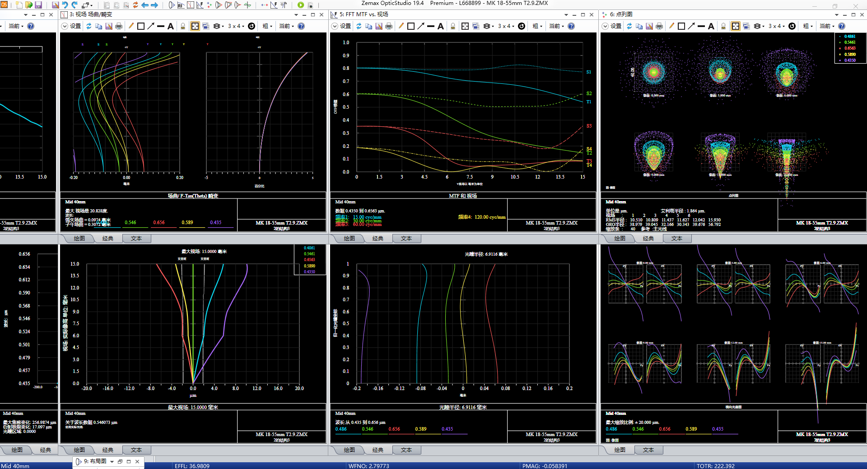Switch to 经典 tab under FFT MTF window
This screenshot has height=469, width=867.
click(x=378, y=239)
